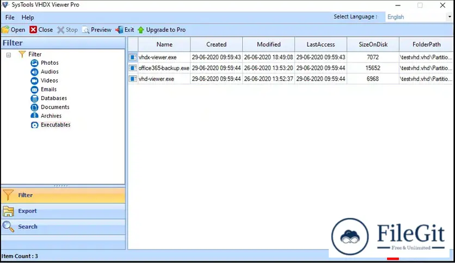
Task: Click the red Close X icon
Action: click(33, 29)
